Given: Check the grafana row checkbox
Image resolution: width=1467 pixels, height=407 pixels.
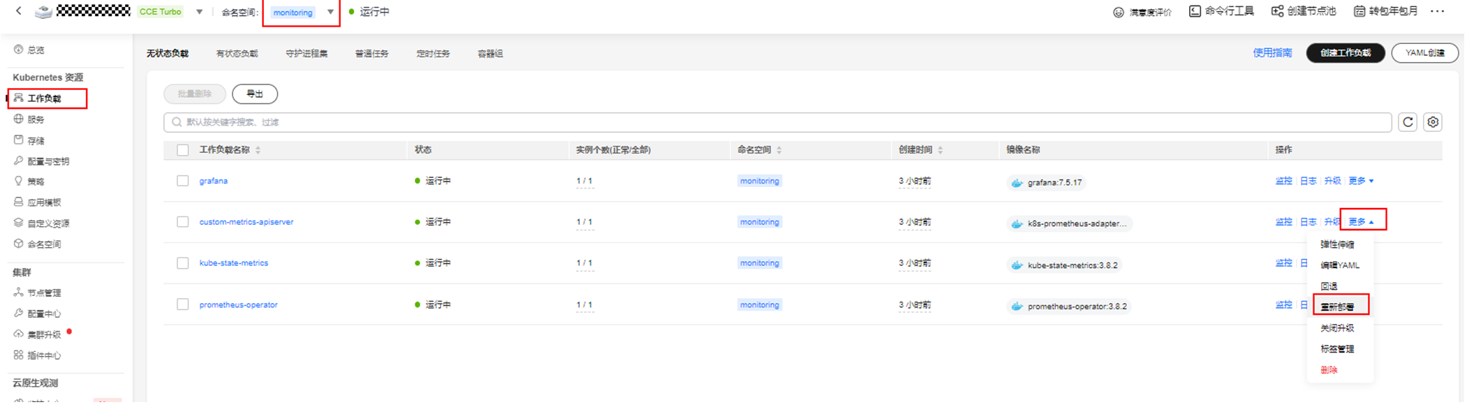Looking at the screenshot, I should point(183,181).
